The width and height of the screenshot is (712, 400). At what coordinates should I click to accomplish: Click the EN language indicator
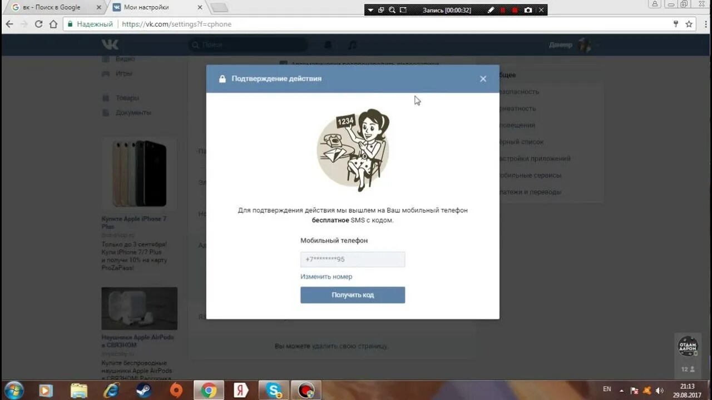[x=607, y=389]
